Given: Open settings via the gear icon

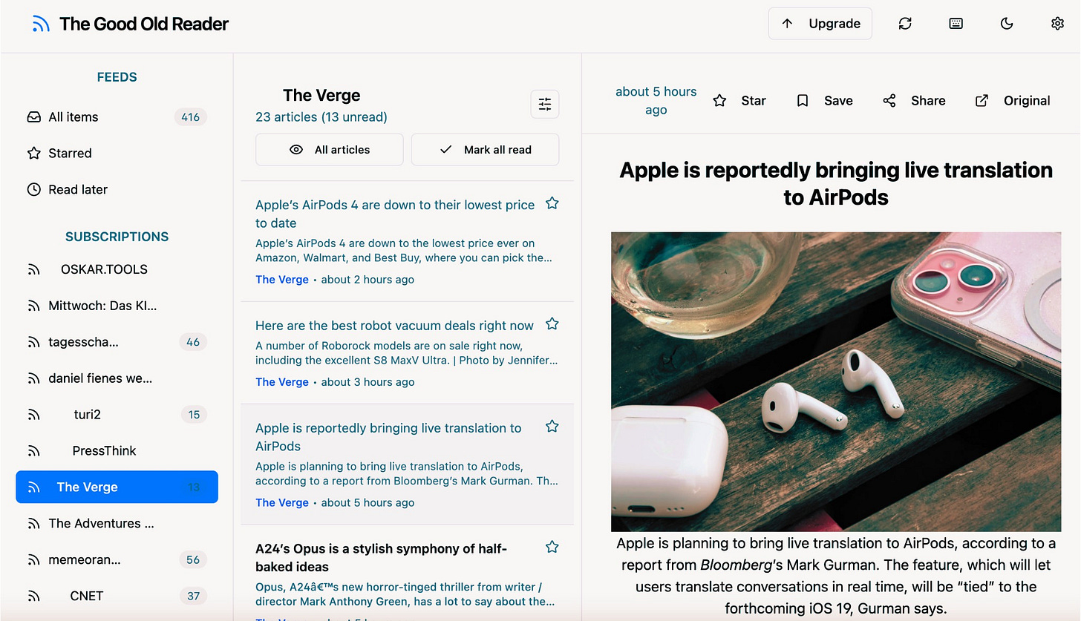Looking at the screenshot, I should pyautogui.click(x=1058, y=24).
